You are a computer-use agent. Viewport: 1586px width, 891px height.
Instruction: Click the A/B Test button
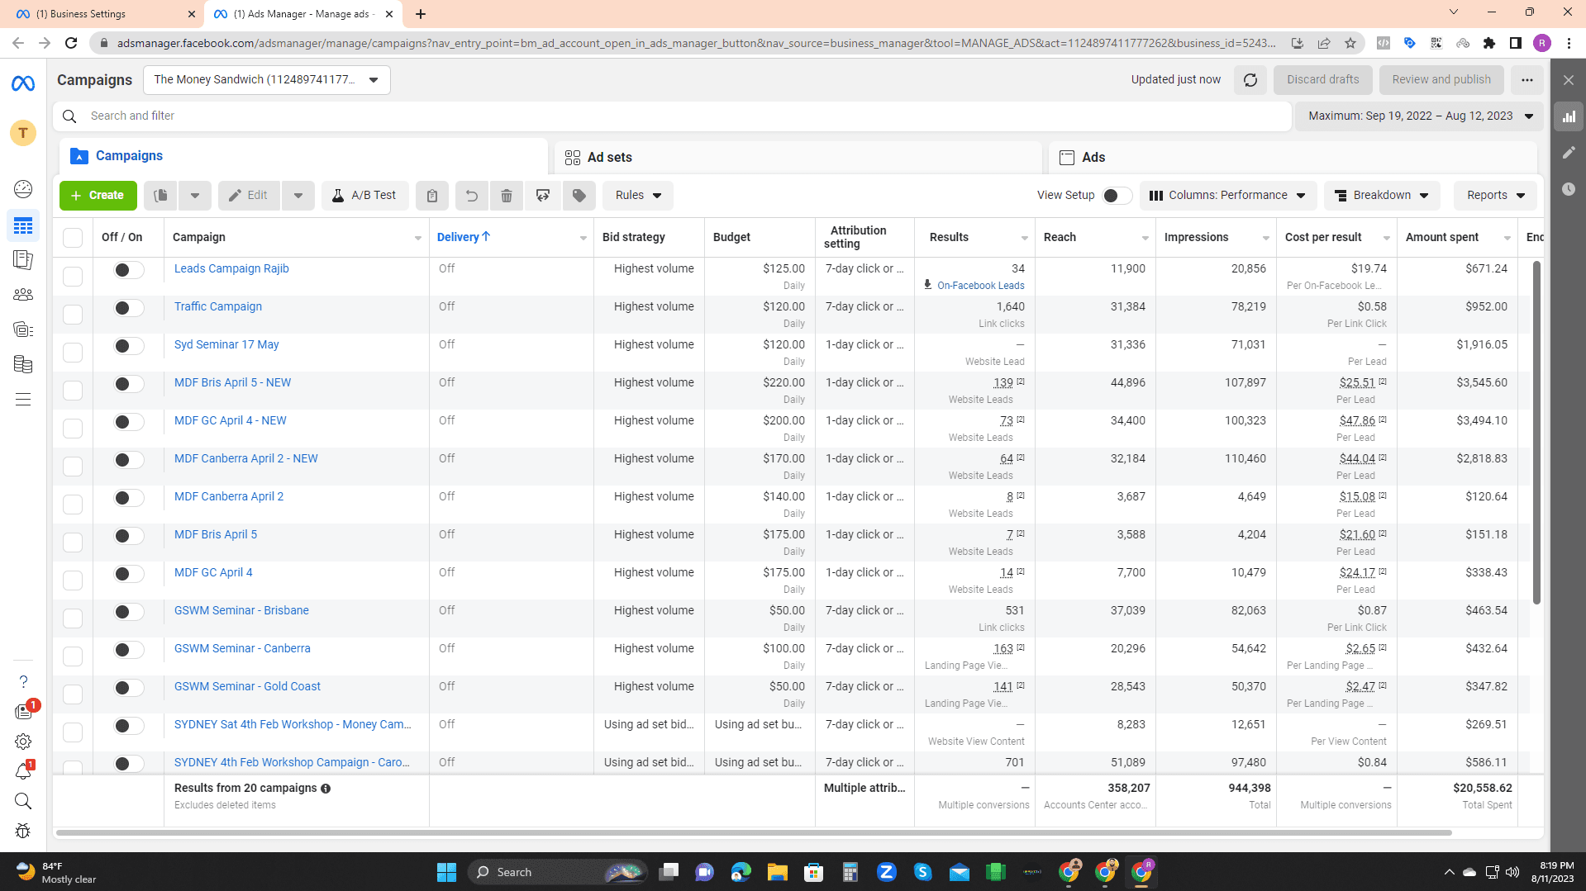pos(364,196)
